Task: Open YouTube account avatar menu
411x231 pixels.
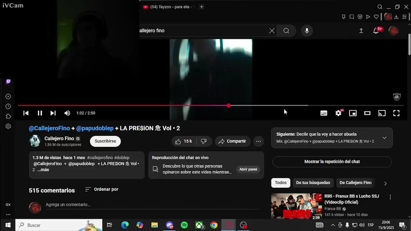Action: click(393, 31)
